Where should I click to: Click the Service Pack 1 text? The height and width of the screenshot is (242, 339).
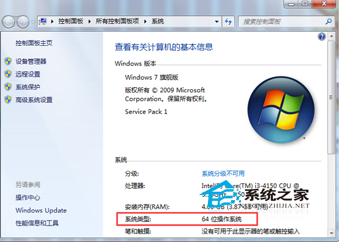146,111
